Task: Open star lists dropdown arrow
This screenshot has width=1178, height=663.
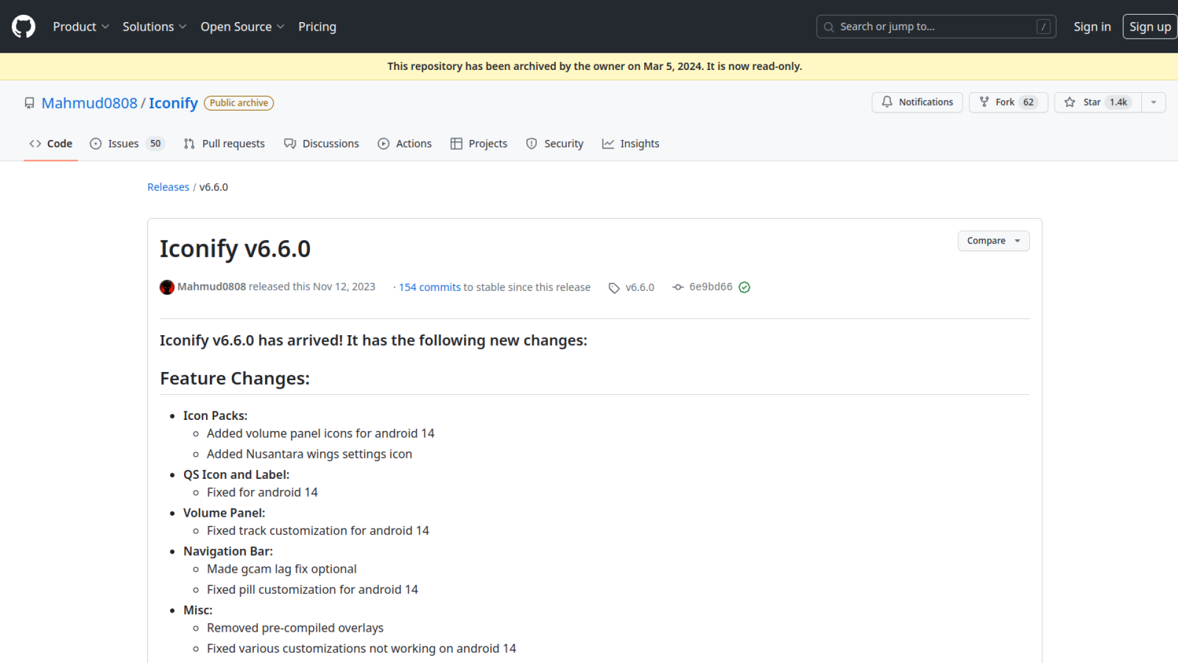Action: [1153, 102]
